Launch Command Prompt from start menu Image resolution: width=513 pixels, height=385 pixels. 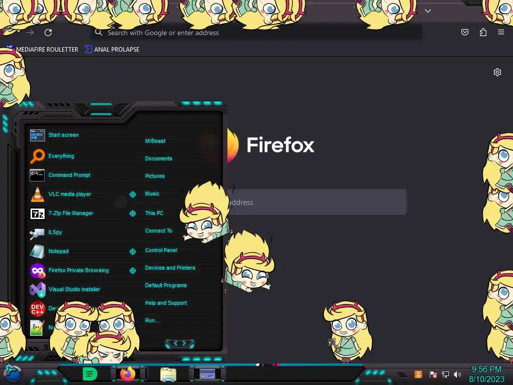[x=69, y=175]
